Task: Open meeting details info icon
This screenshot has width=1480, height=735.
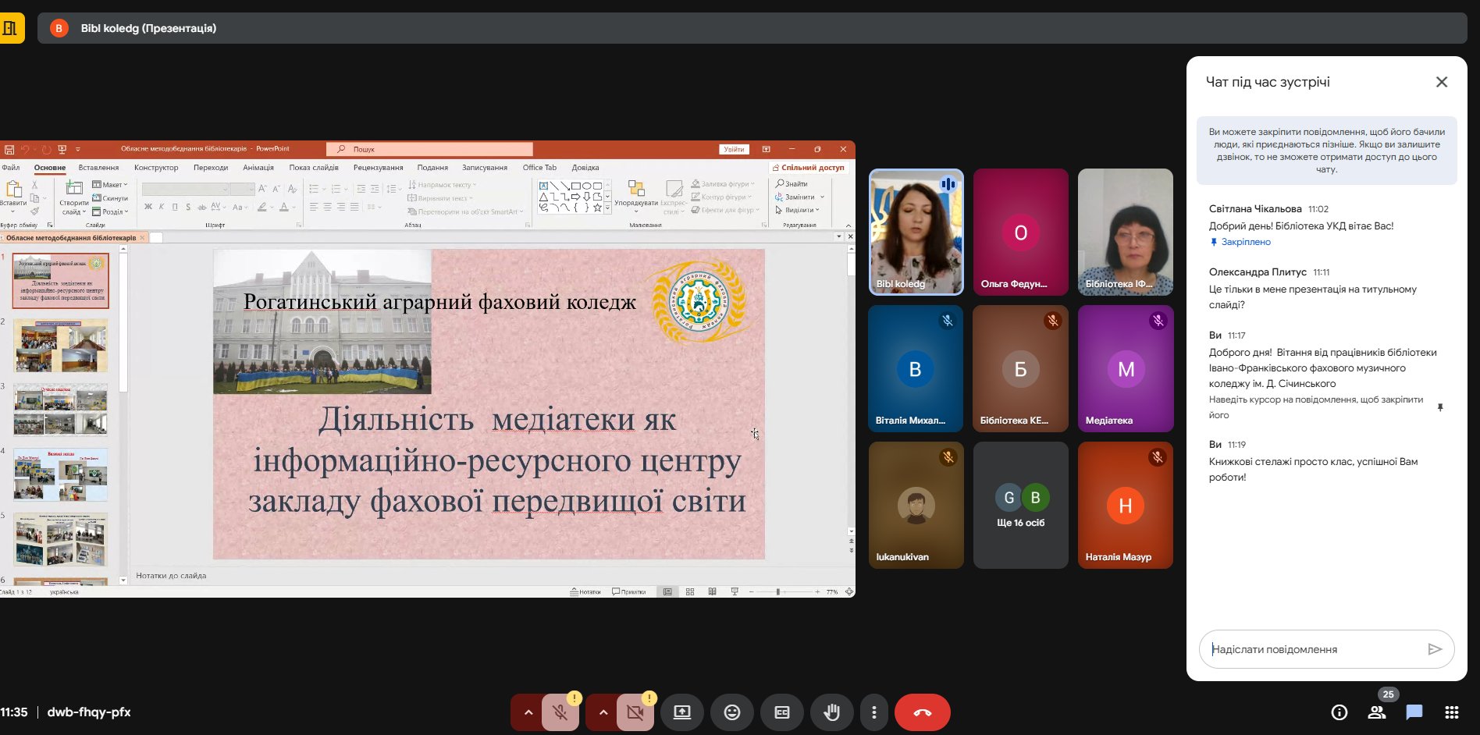Action: click(x=1339, y=712)
